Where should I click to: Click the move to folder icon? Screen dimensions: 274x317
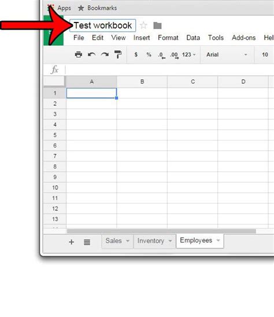pos(157,25)
